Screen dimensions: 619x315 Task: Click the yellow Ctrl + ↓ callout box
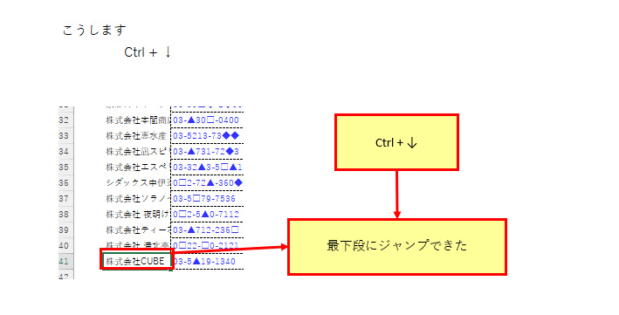pos(396,142)
